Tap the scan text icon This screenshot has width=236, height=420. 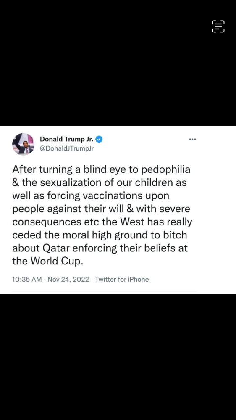click(x=218, y=26)
